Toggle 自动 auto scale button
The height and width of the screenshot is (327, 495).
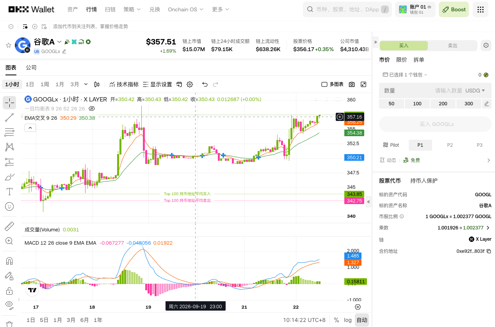coord(362,320)
